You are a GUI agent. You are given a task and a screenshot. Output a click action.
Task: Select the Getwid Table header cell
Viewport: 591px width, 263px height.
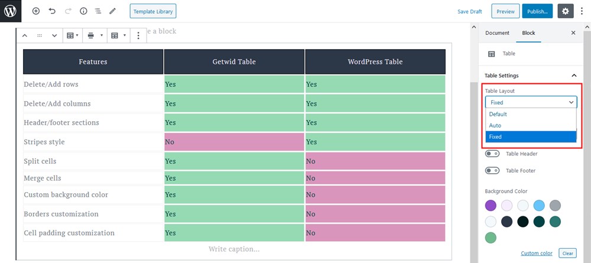point(234,61)
